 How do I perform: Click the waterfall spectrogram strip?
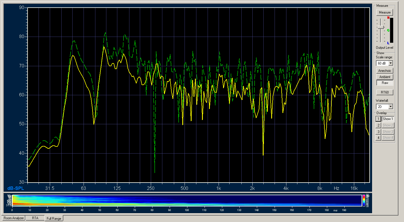tap(186, 201)
